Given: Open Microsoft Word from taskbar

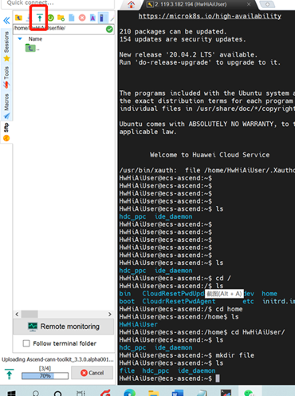Looking at the screenshot, I should [178, 393].
